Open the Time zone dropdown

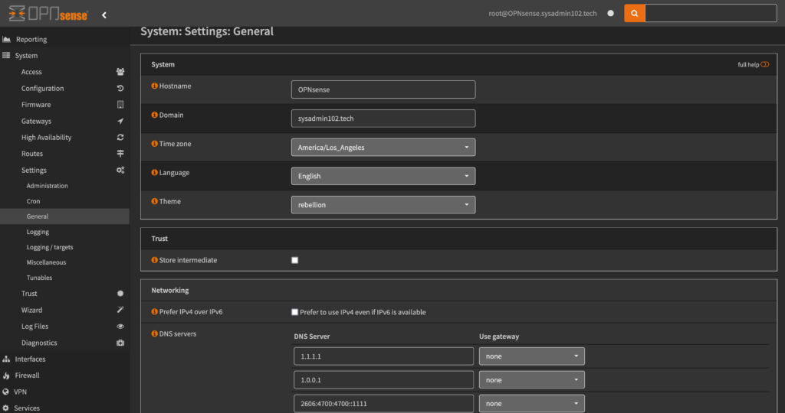383,148
